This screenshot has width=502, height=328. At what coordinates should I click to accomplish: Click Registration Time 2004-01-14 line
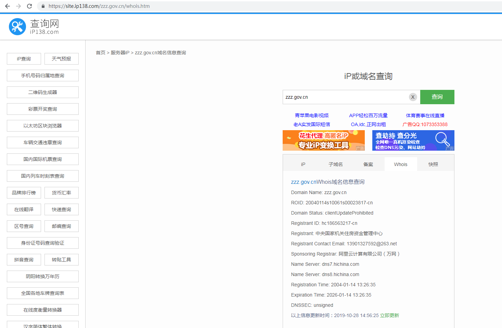coord(333,285)
